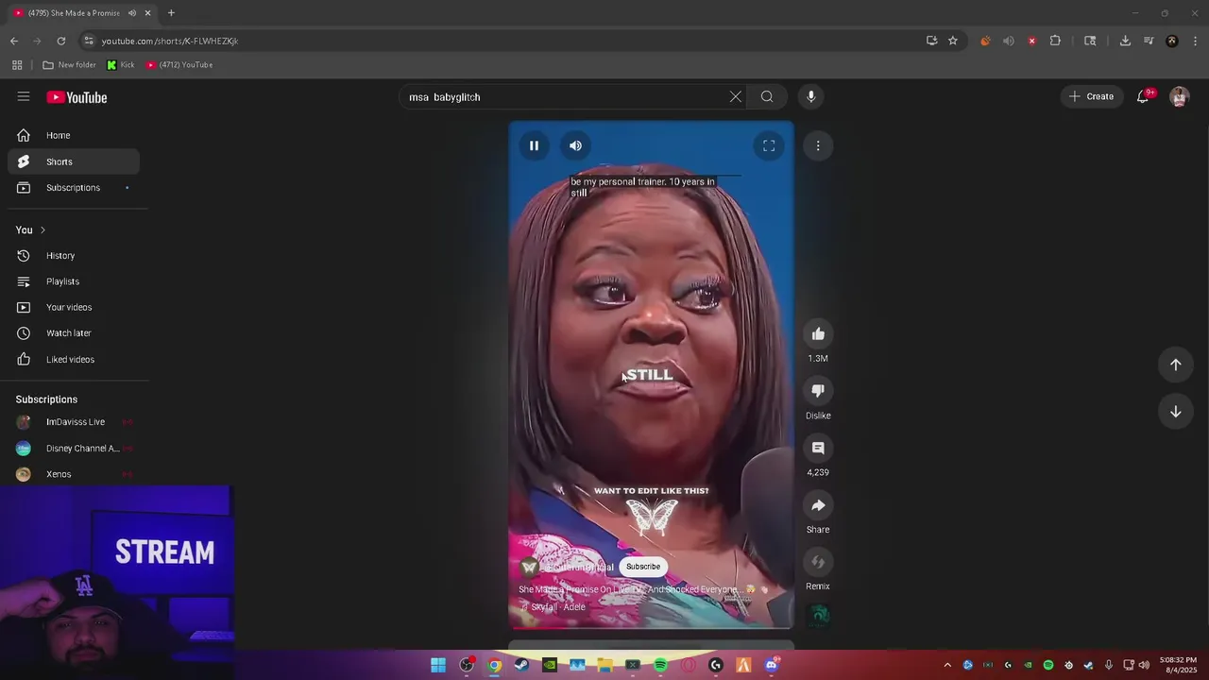The width and height of the screenshot is (1209, 680).
Task: Open Watch later list
Action: tap(74, 332)
